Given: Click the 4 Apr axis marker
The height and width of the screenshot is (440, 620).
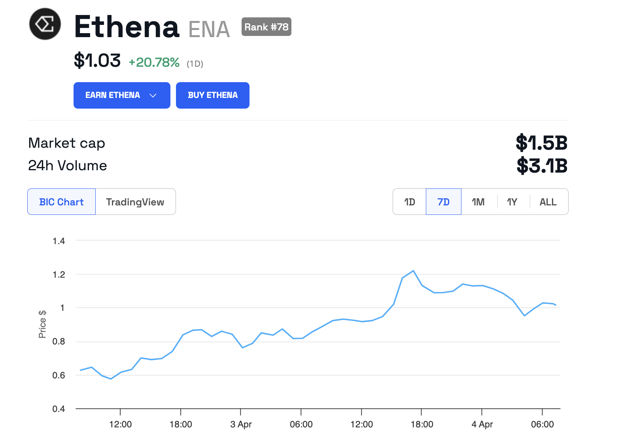Looking at the screenshot, I should 482,424.
